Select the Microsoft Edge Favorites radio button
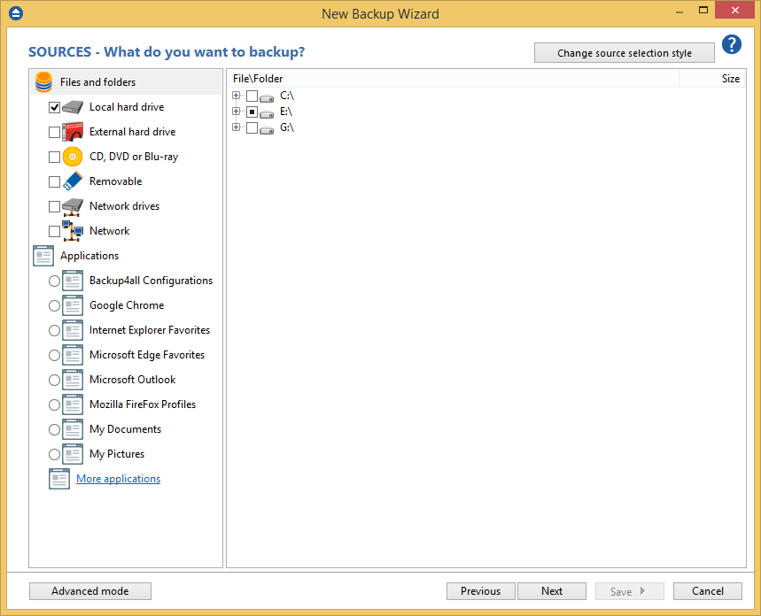761x616 pixels. click(x=54, y=355)
